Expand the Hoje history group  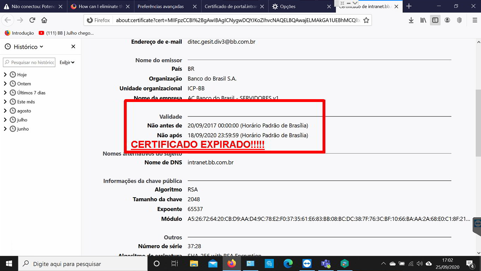tap(5, 74)
